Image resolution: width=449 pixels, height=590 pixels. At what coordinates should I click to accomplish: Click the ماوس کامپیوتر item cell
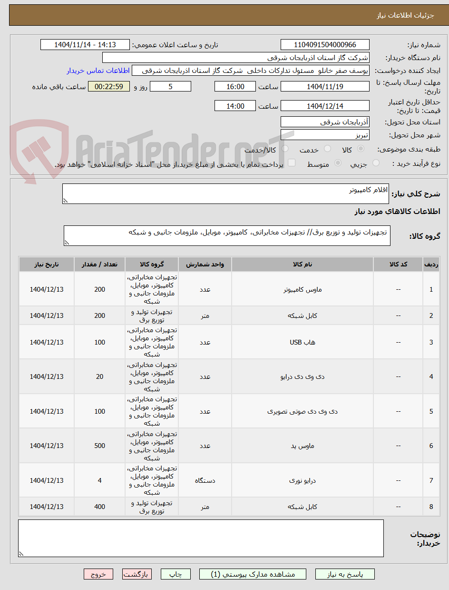point(302,289)
